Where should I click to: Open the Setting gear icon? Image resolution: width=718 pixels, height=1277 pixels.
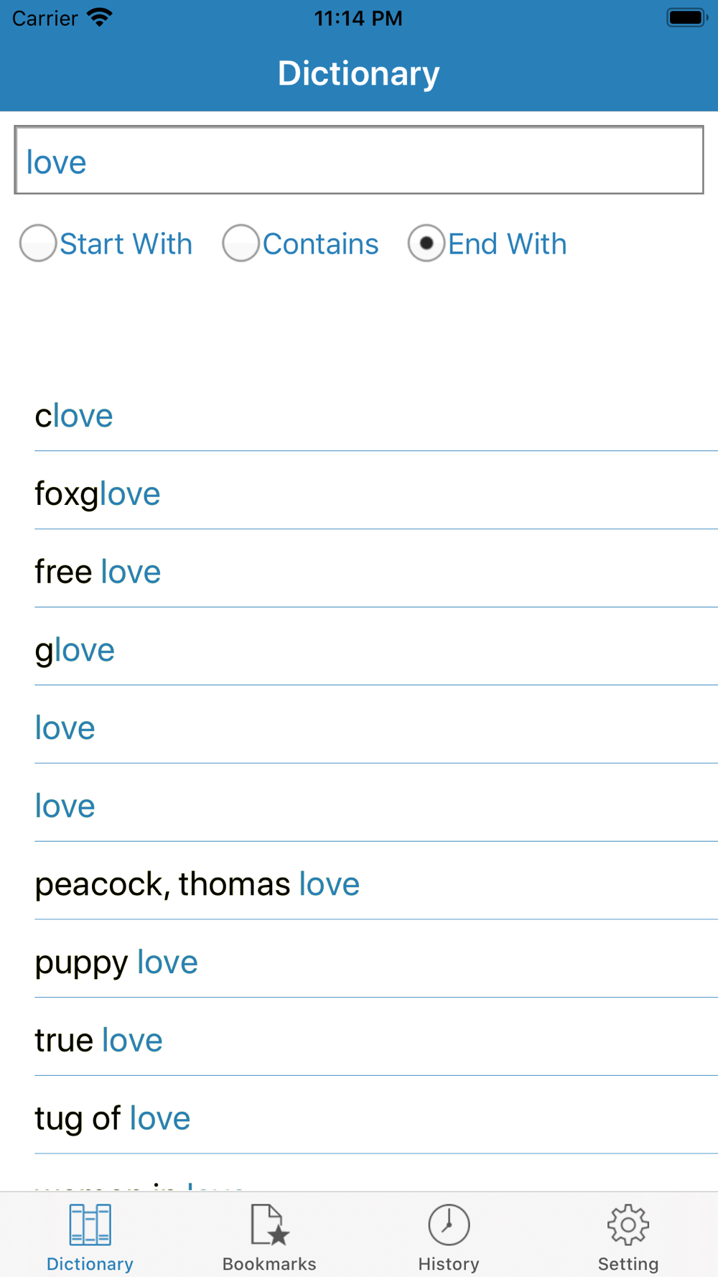628,1225
